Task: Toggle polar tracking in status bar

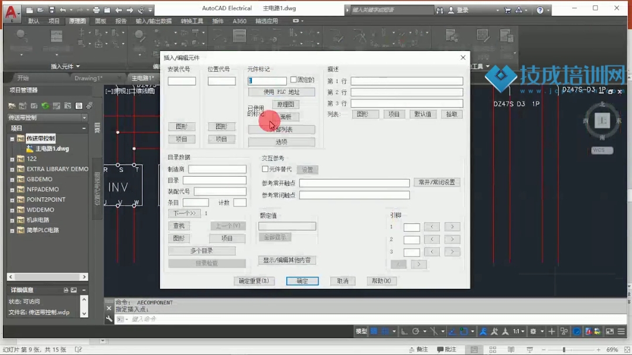Action: pos(415,331)
